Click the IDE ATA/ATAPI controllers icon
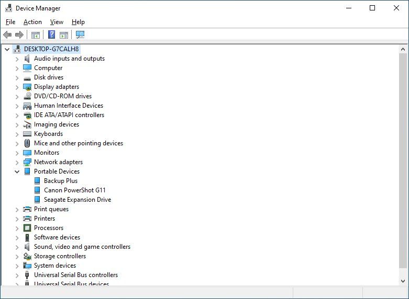 (x=27, y=115)
